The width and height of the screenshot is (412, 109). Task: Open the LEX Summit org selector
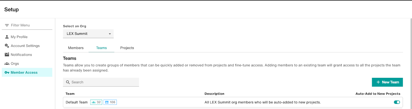tap(88, 34)
